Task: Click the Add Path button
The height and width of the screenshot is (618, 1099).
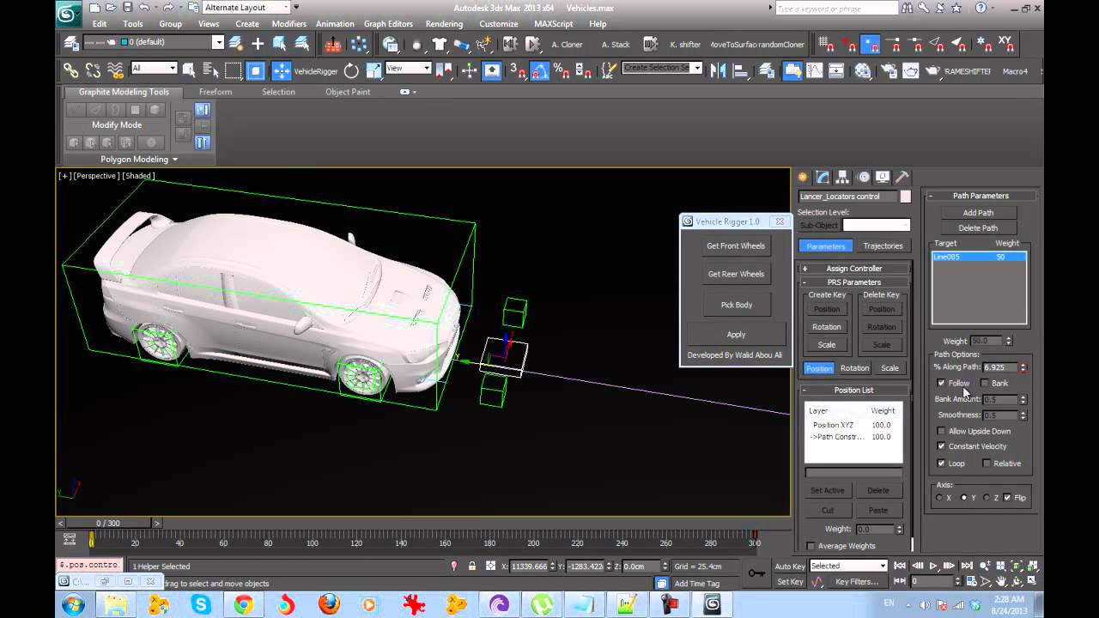Action: (x=978, y=213)
